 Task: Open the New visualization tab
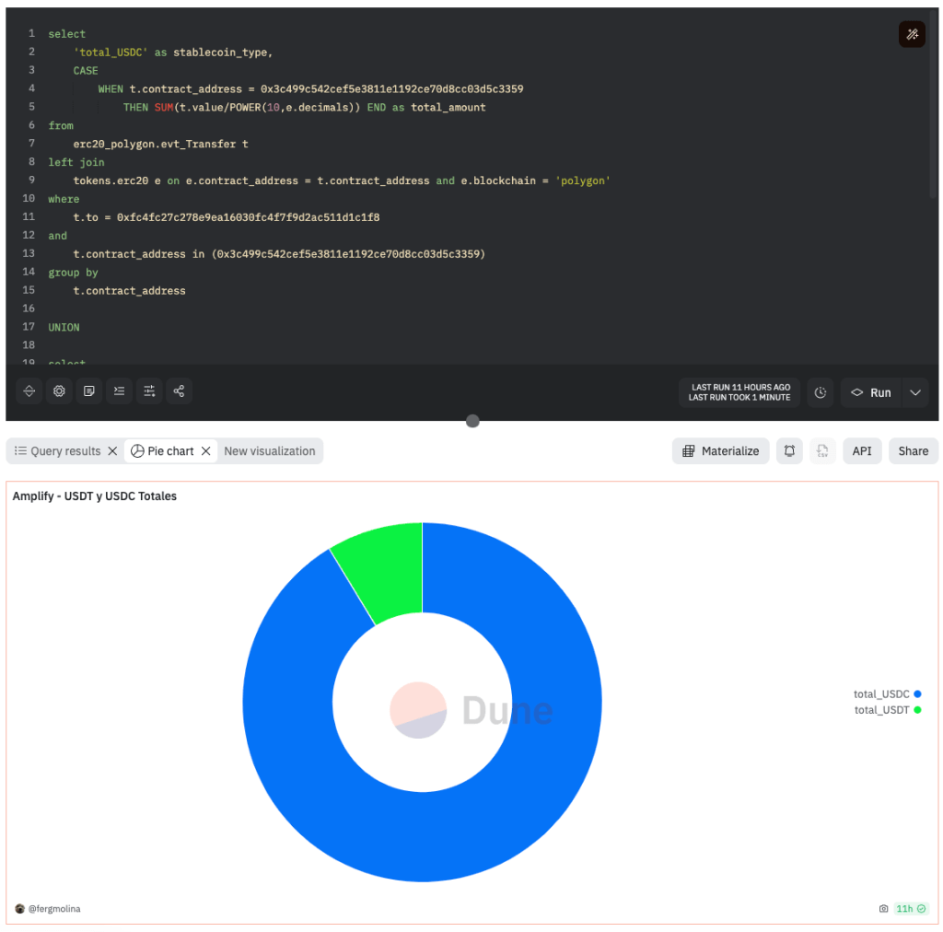pyautogui.click(x=269, y=451)
